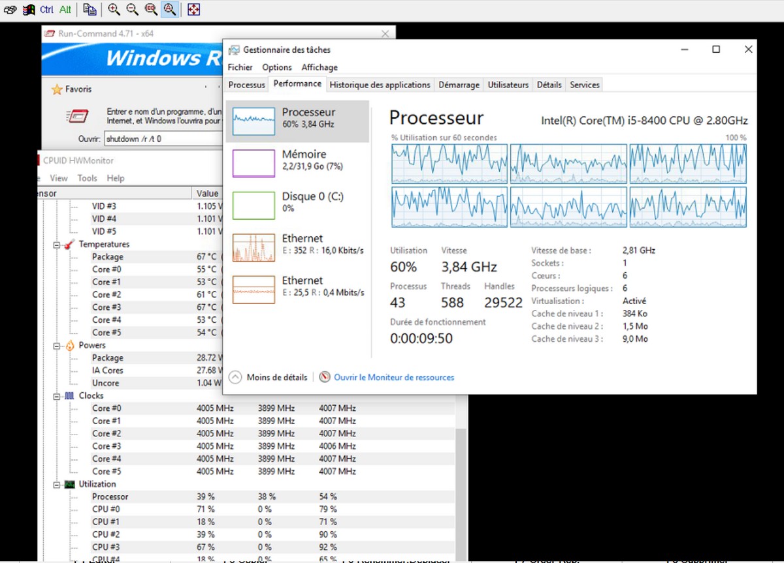Toggle the Ctrl key button in the top toolbar
The width and height of the screenshot is (784, 563).
(47, 9)
